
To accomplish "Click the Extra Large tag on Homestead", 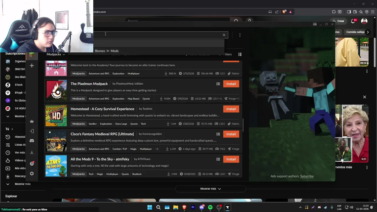I will pos(121,124).
